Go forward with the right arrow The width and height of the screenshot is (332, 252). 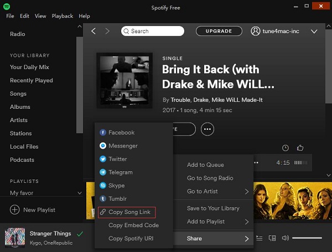tap(107, 31)
